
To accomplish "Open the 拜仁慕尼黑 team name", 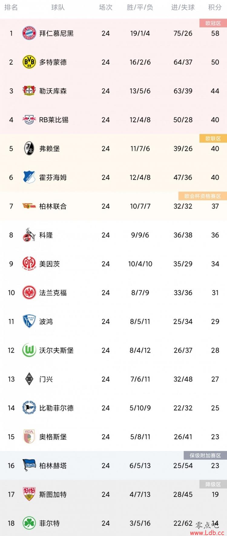I will click(56, 33).
